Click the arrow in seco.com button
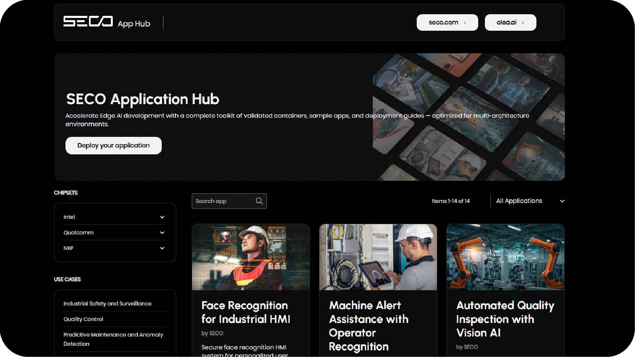The height and width of the screenshot is (357, 635). tap(465, 23)
